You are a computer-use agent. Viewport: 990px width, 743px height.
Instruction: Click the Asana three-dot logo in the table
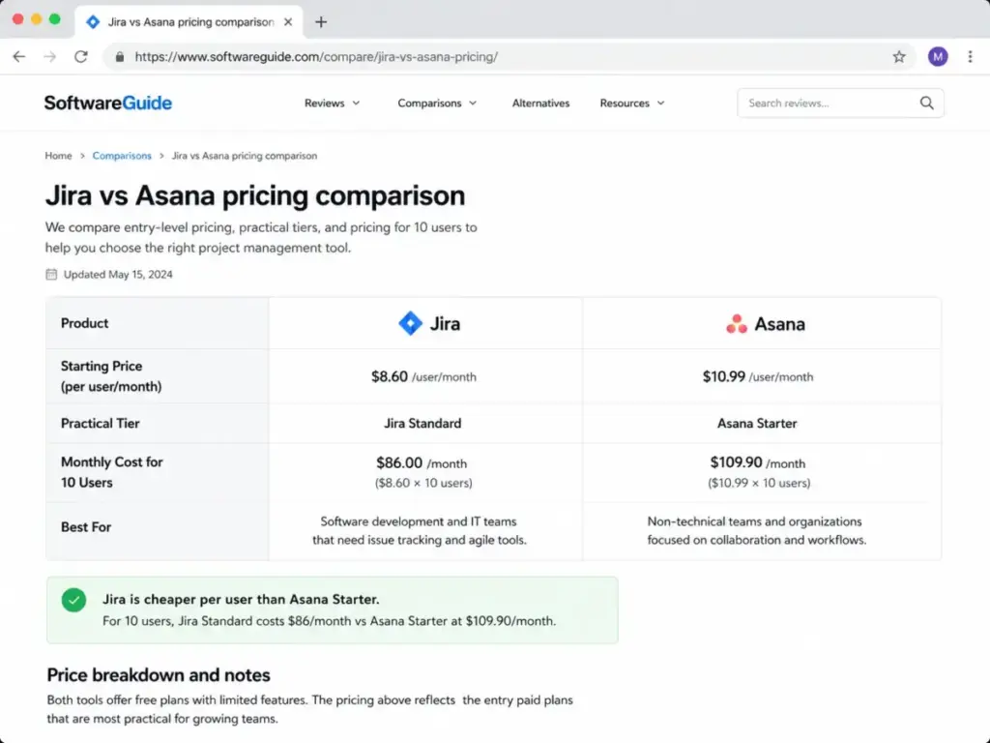point(736,323)
